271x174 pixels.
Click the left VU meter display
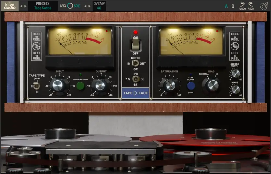(x=80, y=41)
